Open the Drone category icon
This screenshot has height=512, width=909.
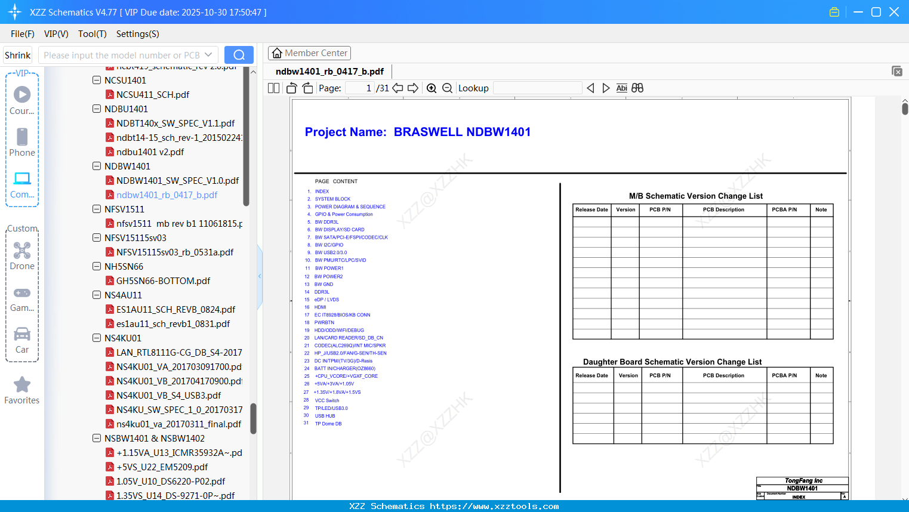tap(22, 255)
